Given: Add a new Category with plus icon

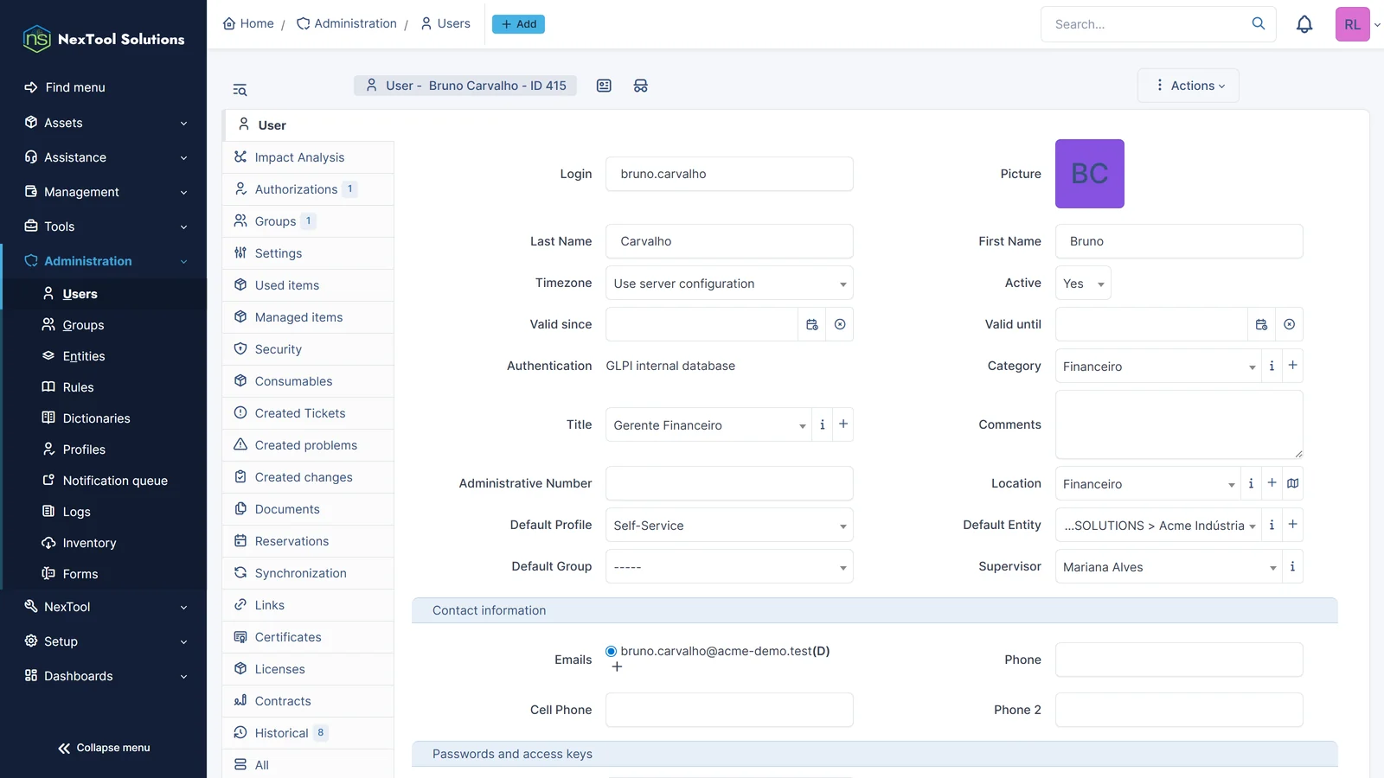Looking at the screenshot, I should click(x=1293, y=366).
